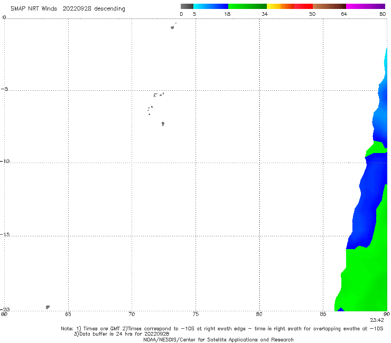Click the small blue triangle at swath bottom
This screenshot has height=343, width=391.
[341, 310]
